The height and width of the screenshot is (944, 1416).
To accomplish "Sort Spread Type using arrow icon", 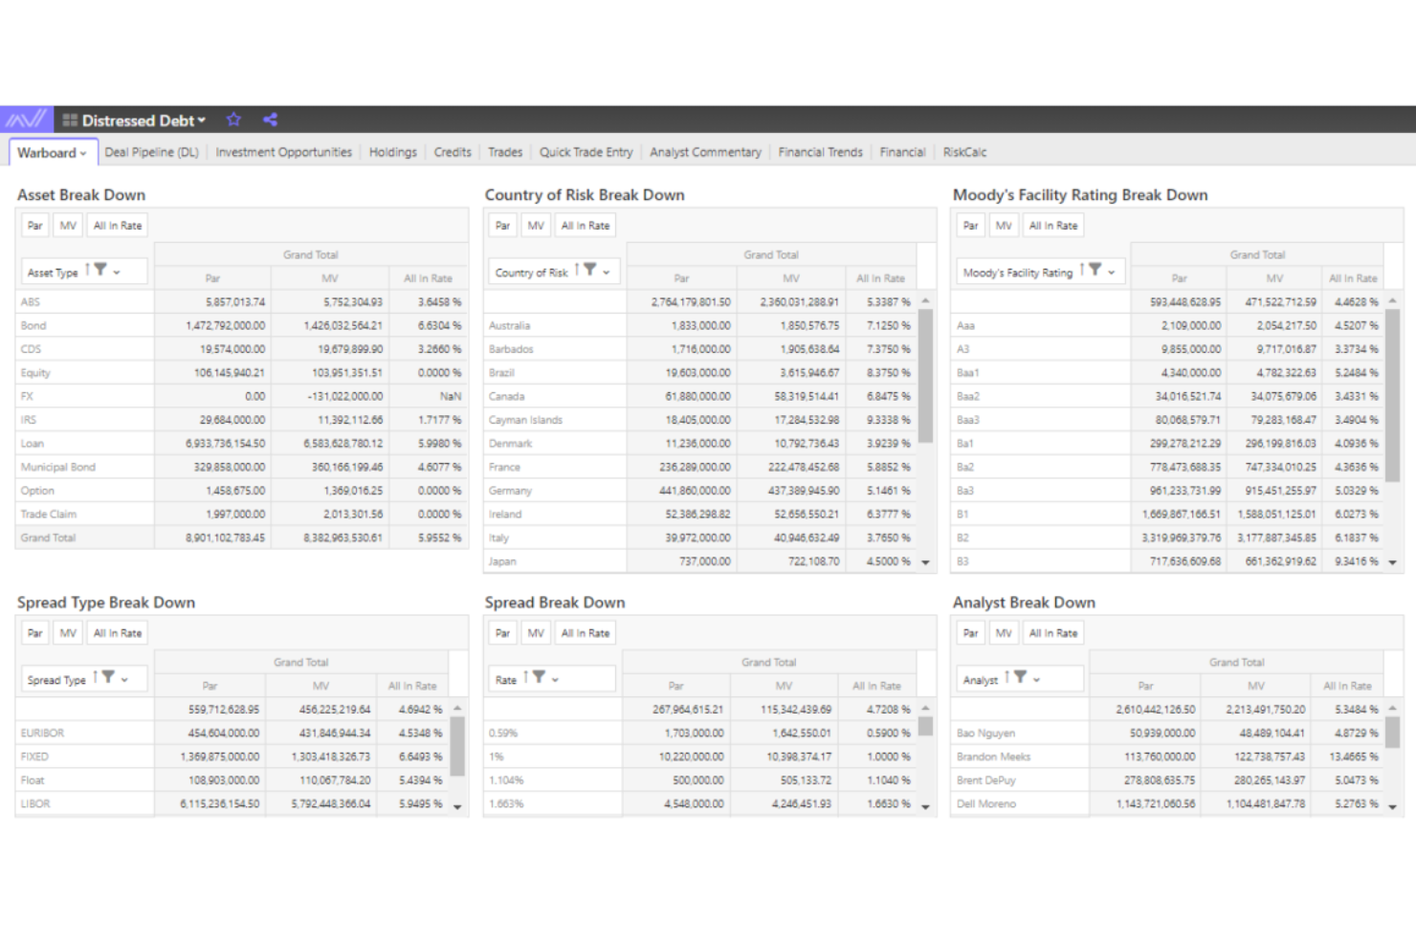I will (95, 678).
